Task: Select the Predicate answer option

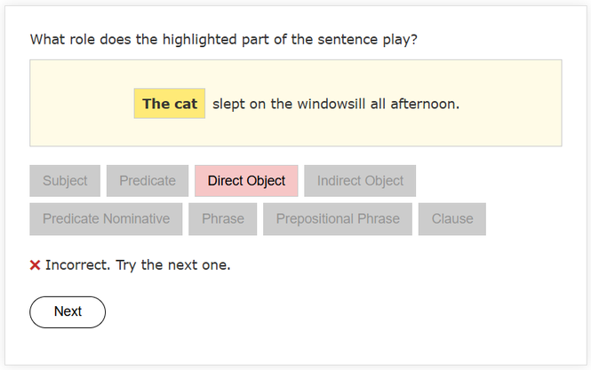Action: 148,181
